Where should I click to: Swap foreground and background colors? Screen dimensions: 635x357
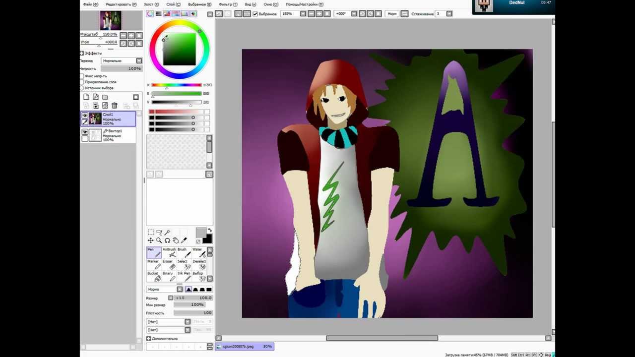(x=209, y=231)
